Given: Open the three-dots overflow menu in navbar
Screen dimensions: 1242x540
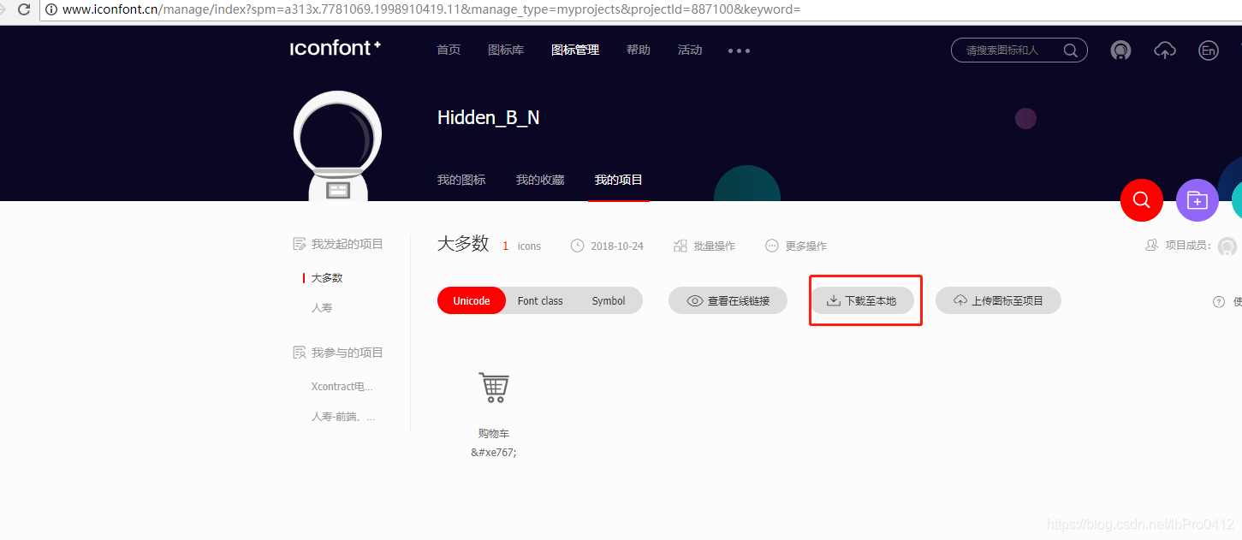Looking at the screenshot, I should click(x=739, y=50).
